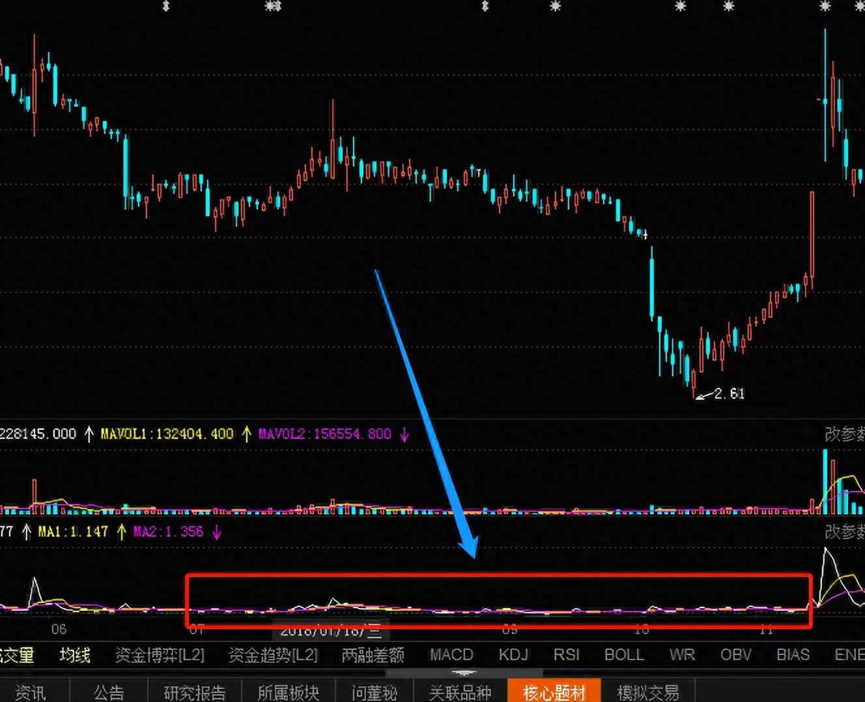
Task: Switch indicator to MACD
Action: point(451,654)
